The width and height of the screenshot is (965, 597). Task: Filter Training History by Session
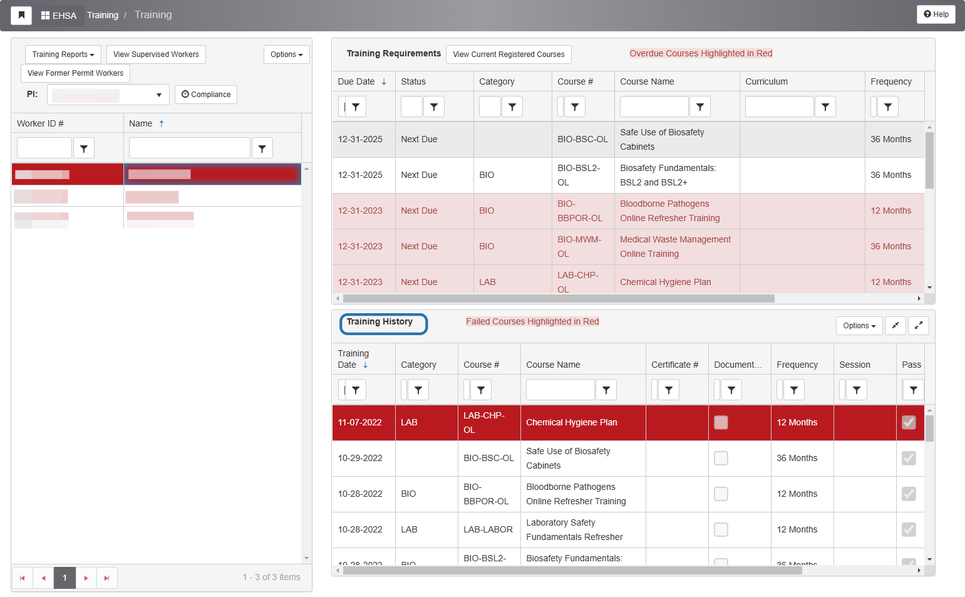857,390
